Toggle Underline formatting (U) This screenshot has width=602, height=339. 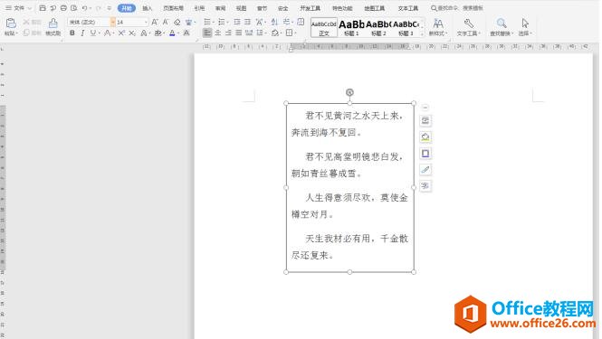tap(93, 33)
